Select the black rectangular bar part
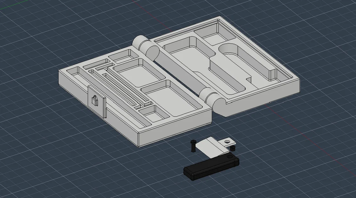This screenshot has height=198, width=356. click(211, 167)
